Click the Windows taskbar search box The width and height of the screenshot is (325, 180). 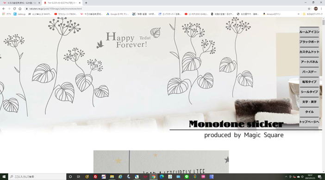coord(37,177)
